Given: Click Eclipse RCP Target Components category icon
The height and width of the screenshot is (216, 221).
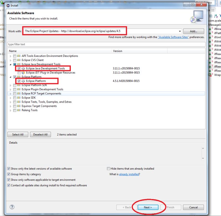Looking at the screenshot, I should point(19,93).
